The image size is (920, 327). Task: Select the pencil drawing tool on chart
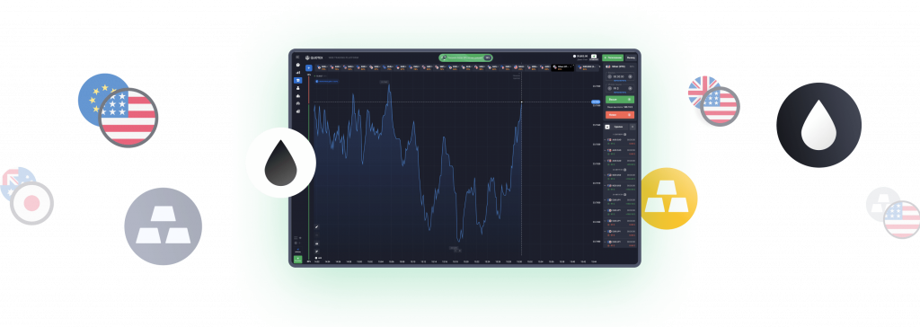click(x=317, y=226)
